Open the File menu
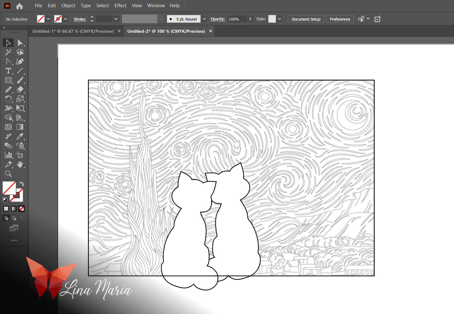 [38, 6]
